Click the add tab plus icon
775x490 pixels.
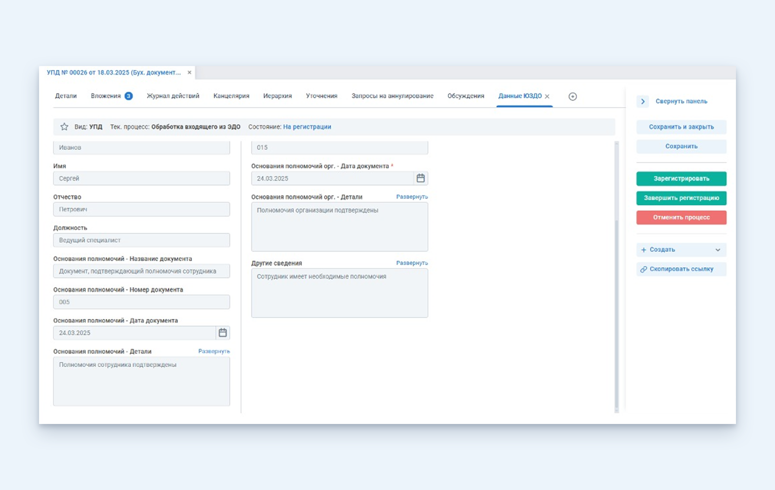tap(572, 96)
